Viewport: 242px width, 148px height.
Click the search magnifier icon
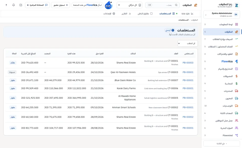(176, 5)
